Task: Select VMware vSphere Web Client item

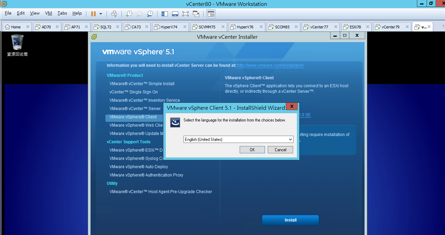Action: click(x=136, y=125)
